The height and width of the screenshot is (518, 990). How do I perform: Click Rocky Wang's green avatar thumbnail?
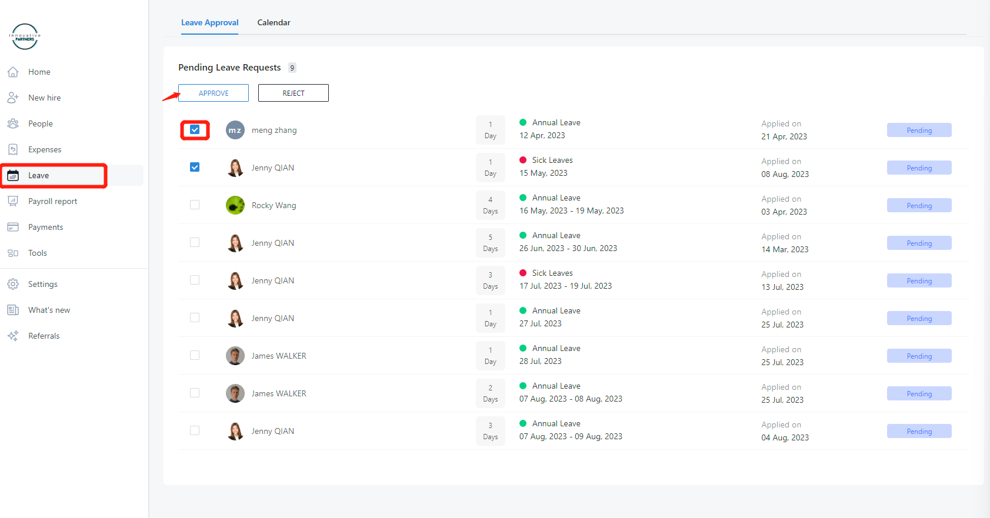tap(235, 205)
